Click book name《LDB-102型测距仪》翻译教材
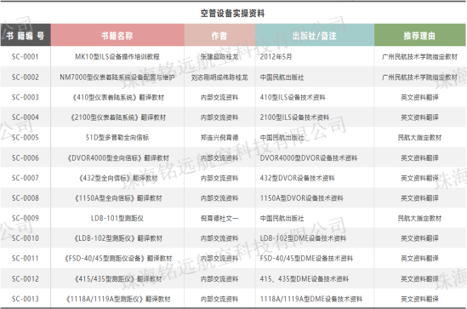The width and height of the screenshot is (467, 309). tap(117, 238)
